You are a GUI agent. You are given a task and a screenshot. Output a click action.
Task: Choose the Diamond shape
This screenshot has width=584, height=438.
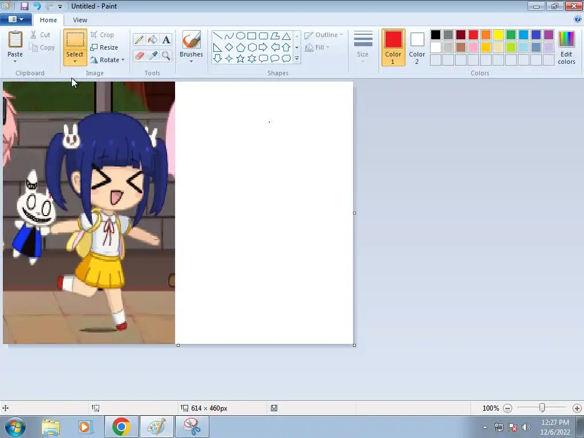pyautogui.click(x=229, y=47)
